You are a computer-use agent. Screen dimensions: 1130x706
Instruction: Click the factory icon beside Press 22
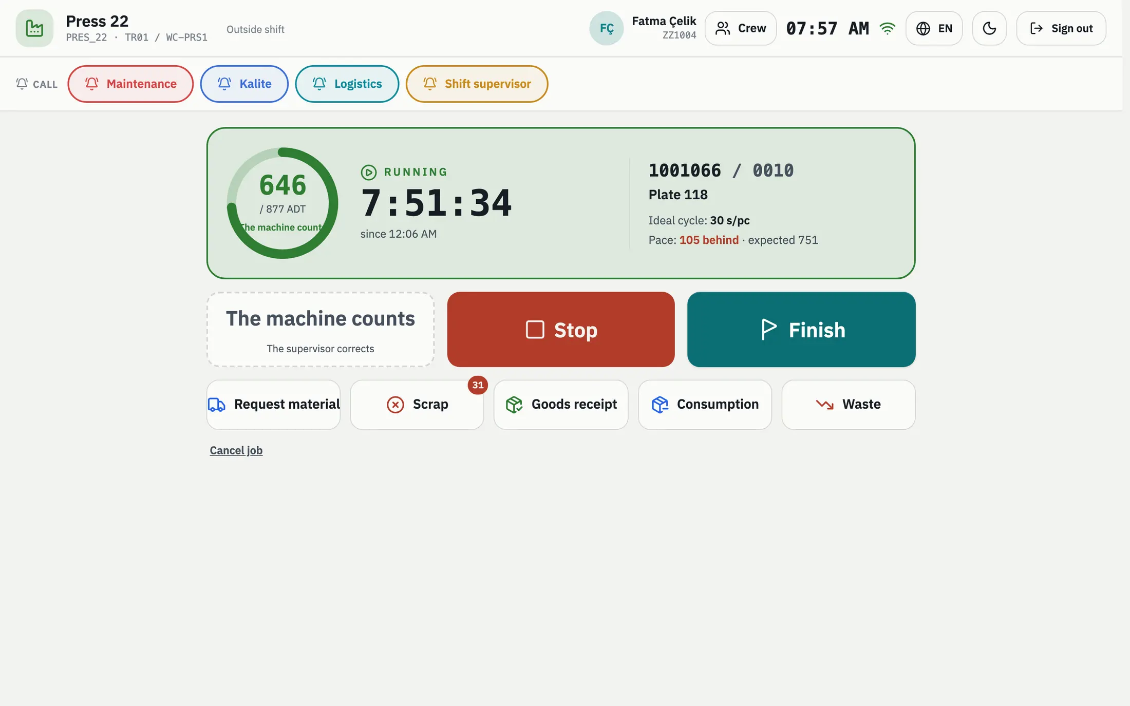(x=34, y=28)
